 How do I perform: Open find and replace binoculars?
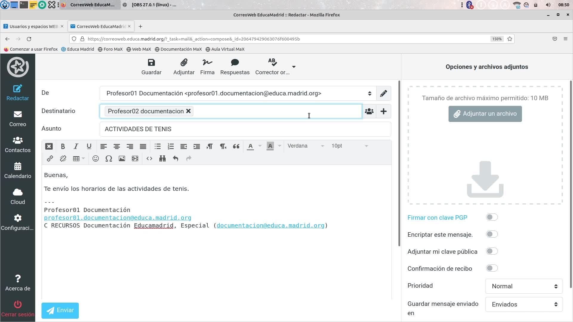162,159
